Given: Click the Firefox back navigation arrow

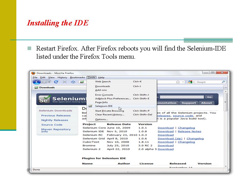Looking at the screenshot, I should tap(36, 82).
